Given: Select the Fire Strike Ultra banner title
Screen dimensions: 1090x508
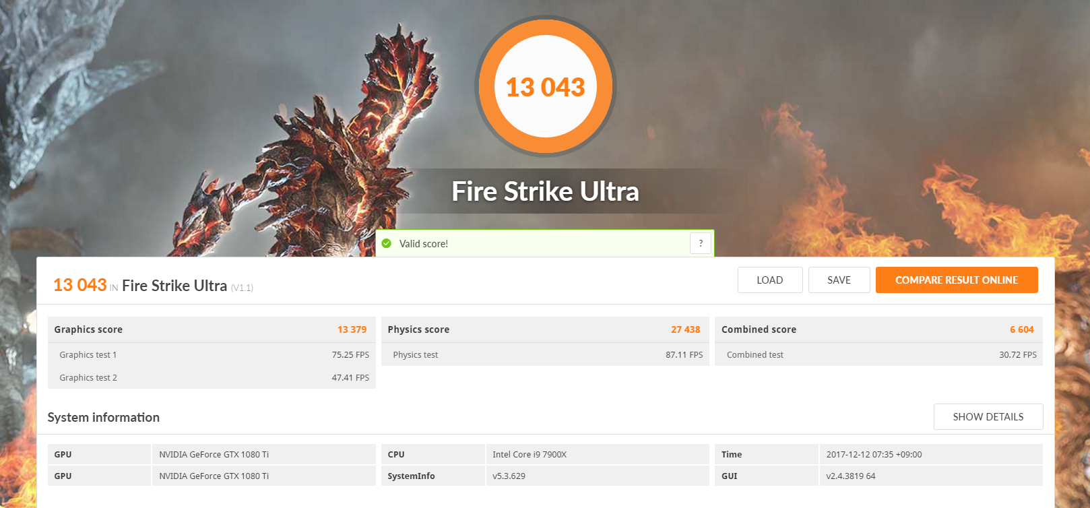Looking at the screenshot, I should 545,191.
